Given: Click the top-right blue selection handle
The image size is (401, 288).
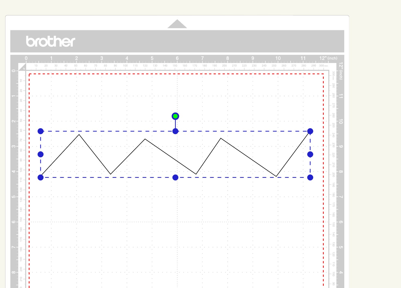Looking at the screenshot, I should point(310,131).
